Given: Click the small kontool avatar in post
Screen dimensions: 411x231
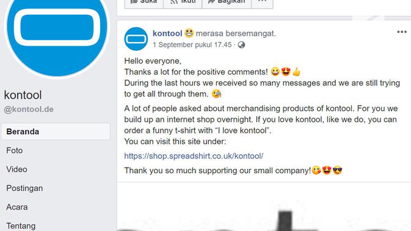Looking at the screenshot, I should pyautogui.click(x=136, y=39).
